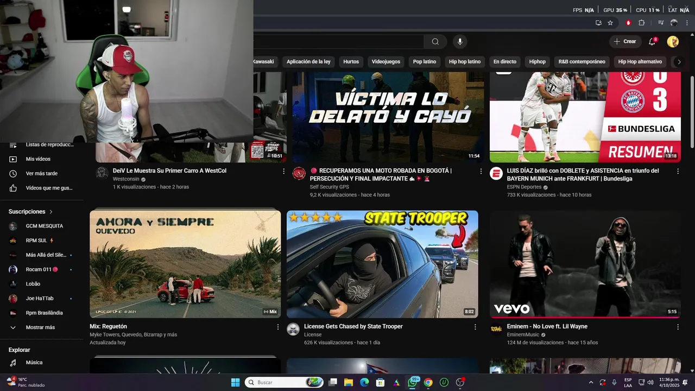Open Mis vídeos in sidebar

pyautogui.click(x=41, y=159)
